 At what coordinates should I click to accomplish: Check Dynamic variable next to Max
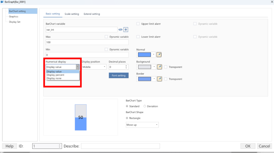106,37
